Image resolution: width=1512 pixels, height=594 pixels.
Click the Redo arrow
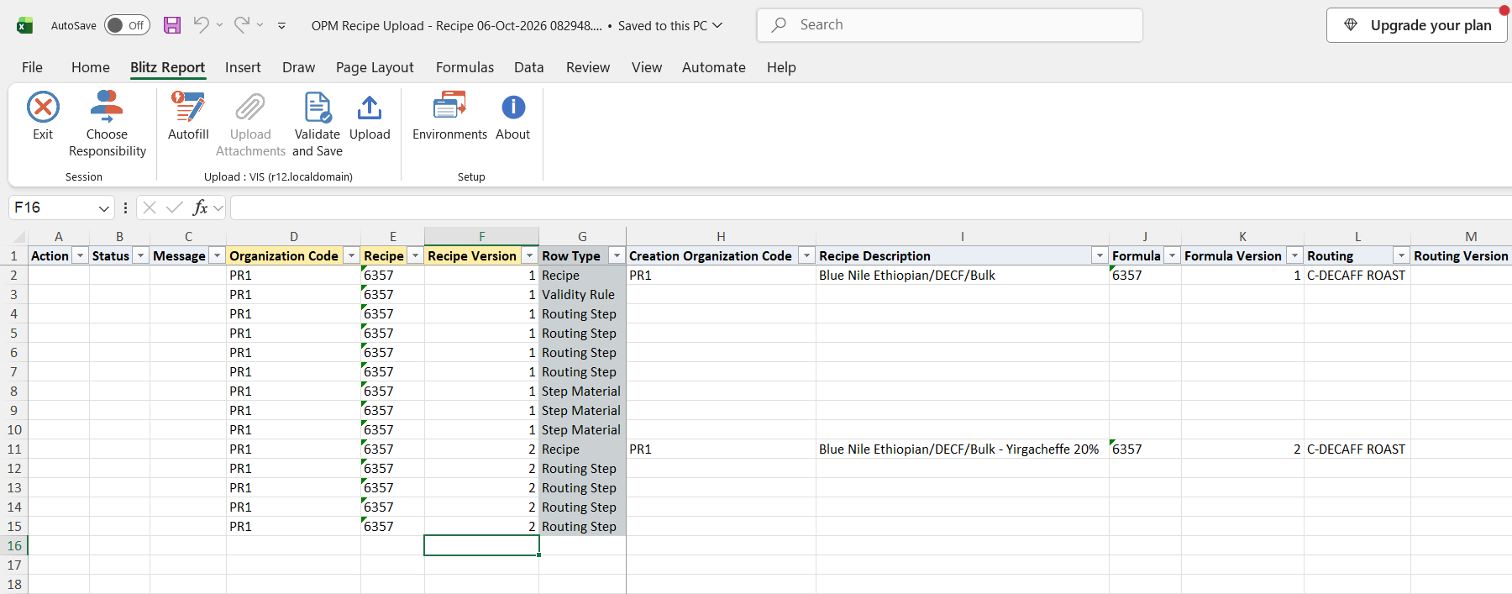[x=241, y=24]
